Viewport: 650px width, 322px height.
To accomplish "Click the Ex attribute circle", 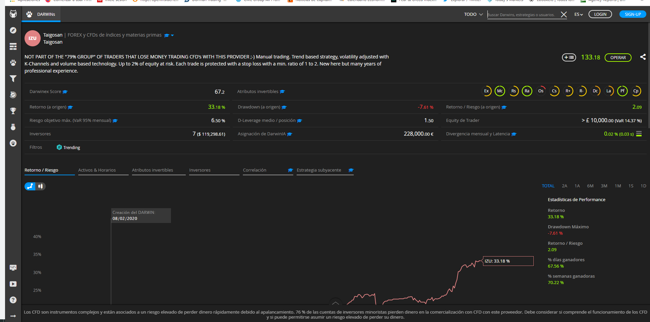I will (486, 91).
